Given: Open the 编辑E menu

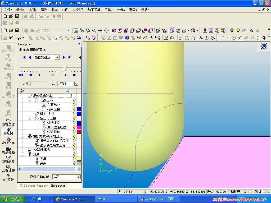Looking at the screenshot, I should [20, 10].
